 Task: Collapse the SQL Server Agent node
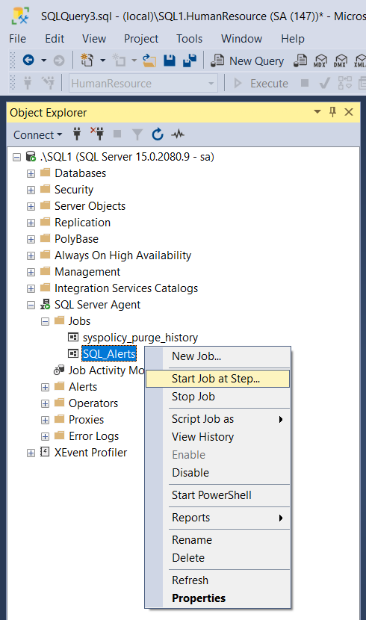31,306
